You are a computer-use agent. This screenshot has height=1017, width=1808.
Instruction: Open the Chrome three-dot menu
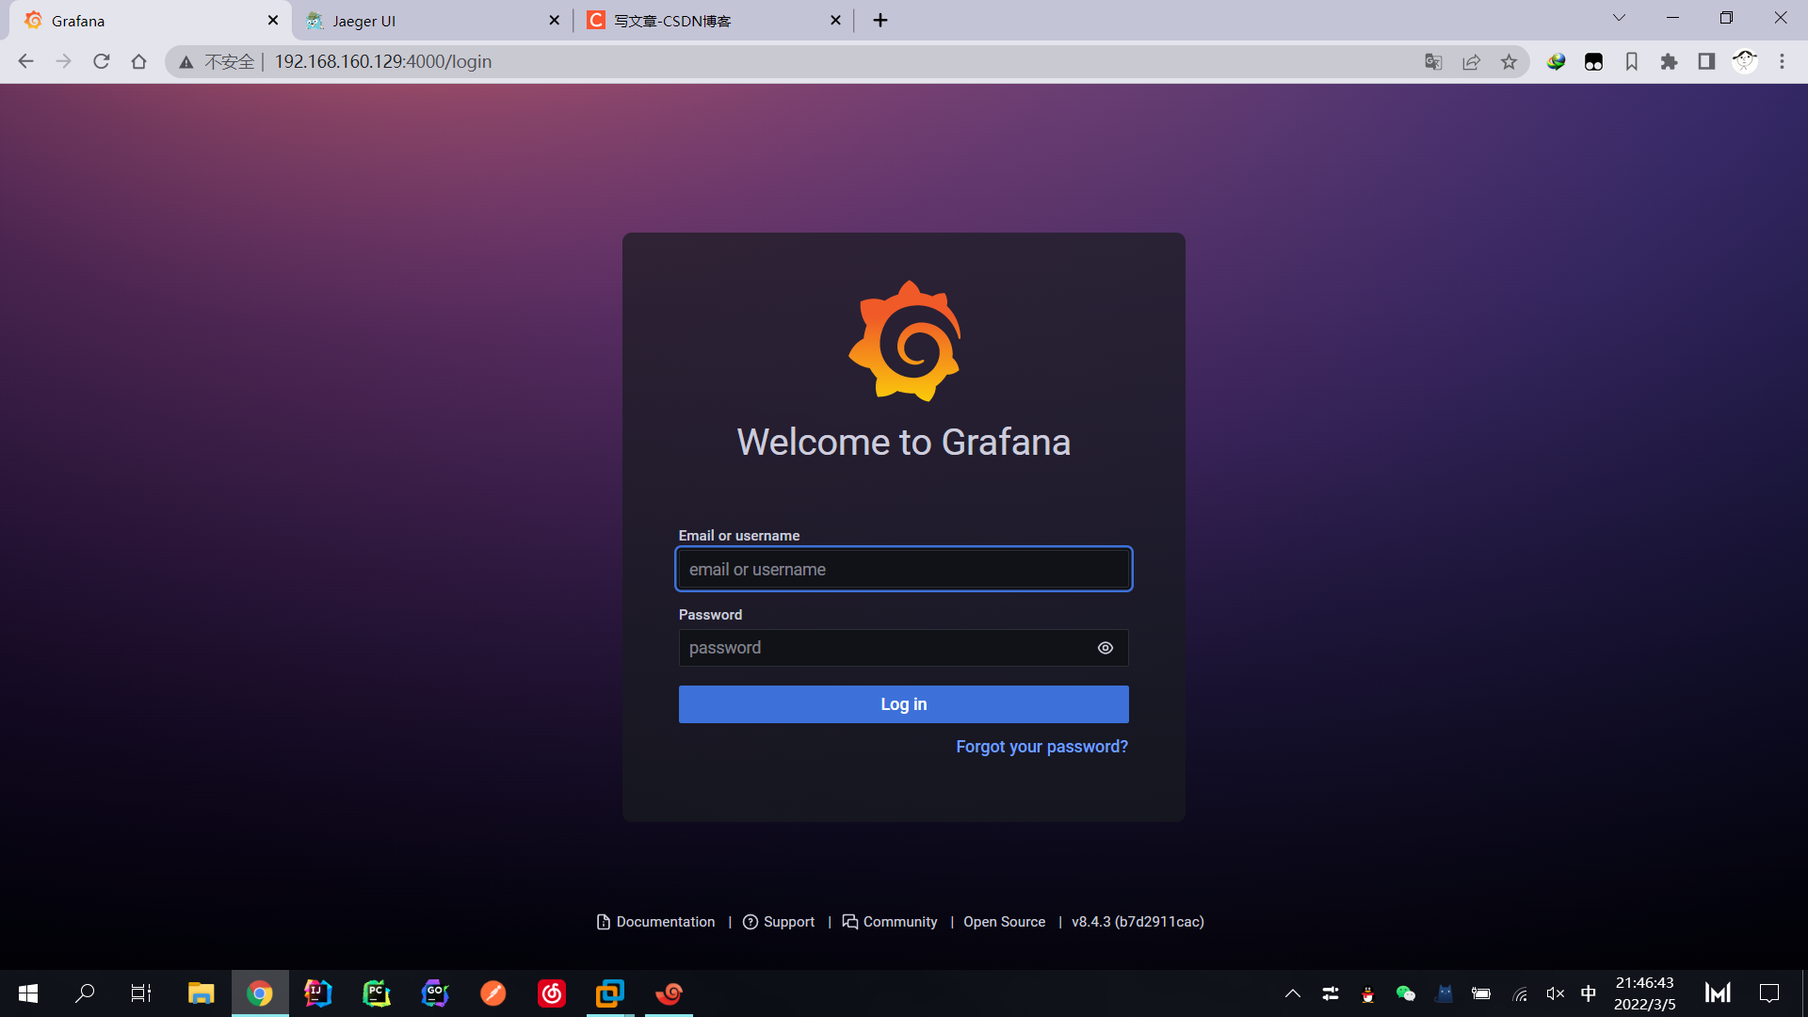pos(1782,62)
